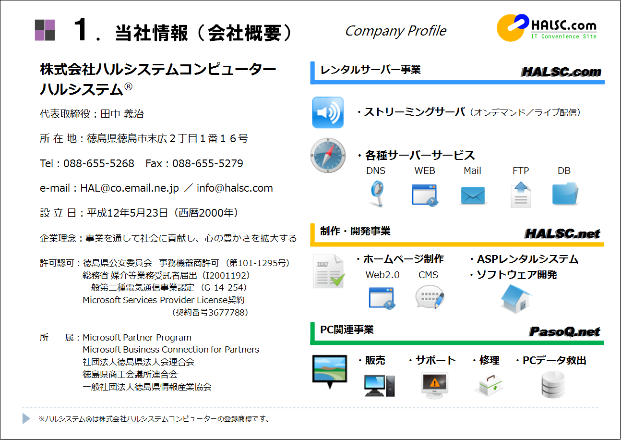Click the 株式会社ハルシステムコンピューター company name
This screenshot has width=621, height=440.
click(158, 70)
